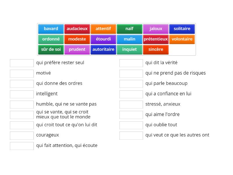Screen dimensions: 233x175
Task: Click the answer box next to "qui préfère rester seul"
Action: [x=22, y=63]
